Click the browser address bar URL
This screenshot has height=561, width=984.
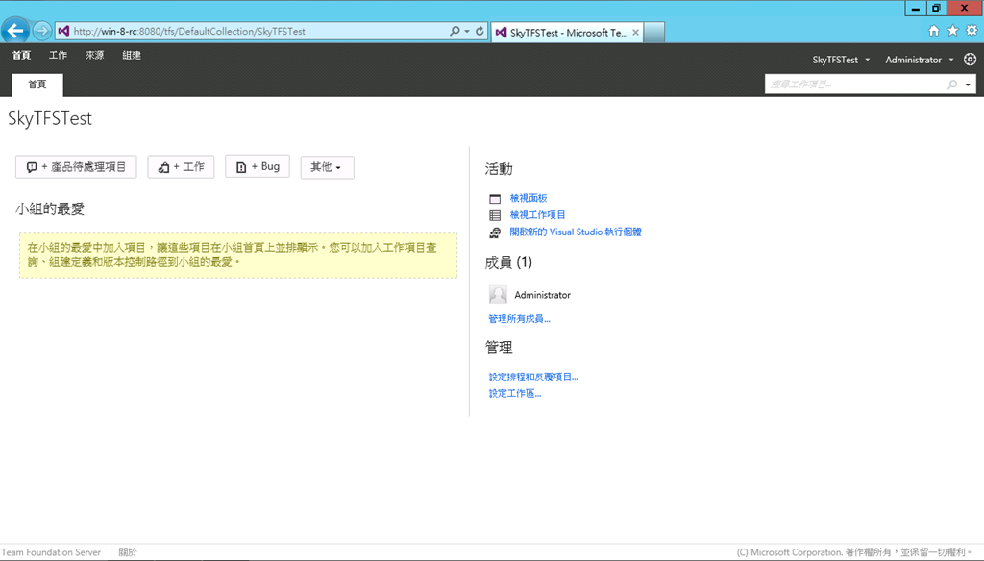point(189,31)
